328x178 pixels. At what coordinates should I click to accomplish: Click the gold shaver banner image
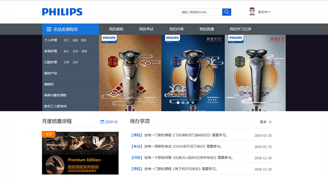[x=130, y=73]
